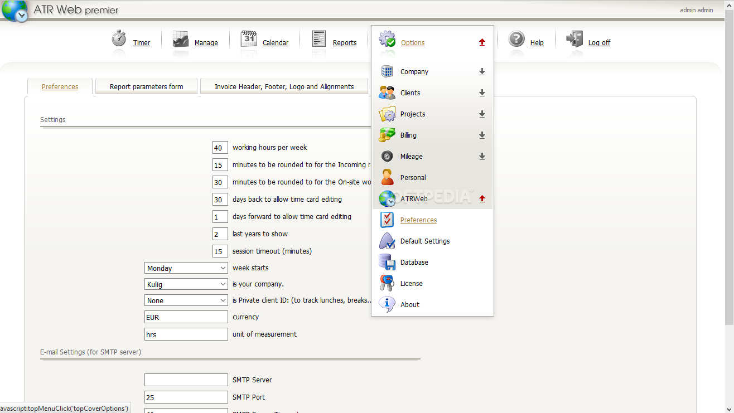
Task: Expand the Clients submenu arrow
Action: pyautogui.click(x=482, y=93)
